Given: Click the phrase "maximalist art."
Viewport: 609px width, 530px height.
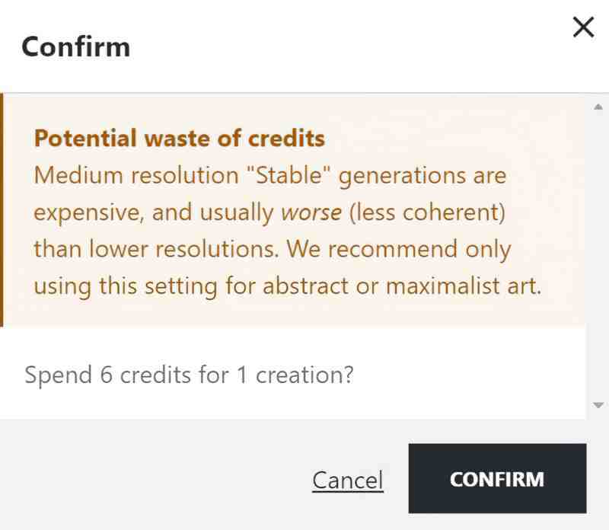Looking at the screenshot, I should tap(464, 286).
